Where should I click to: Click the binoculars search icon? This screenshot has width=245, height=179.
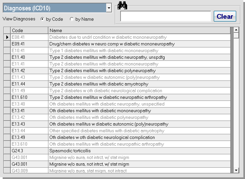[122, 6]
